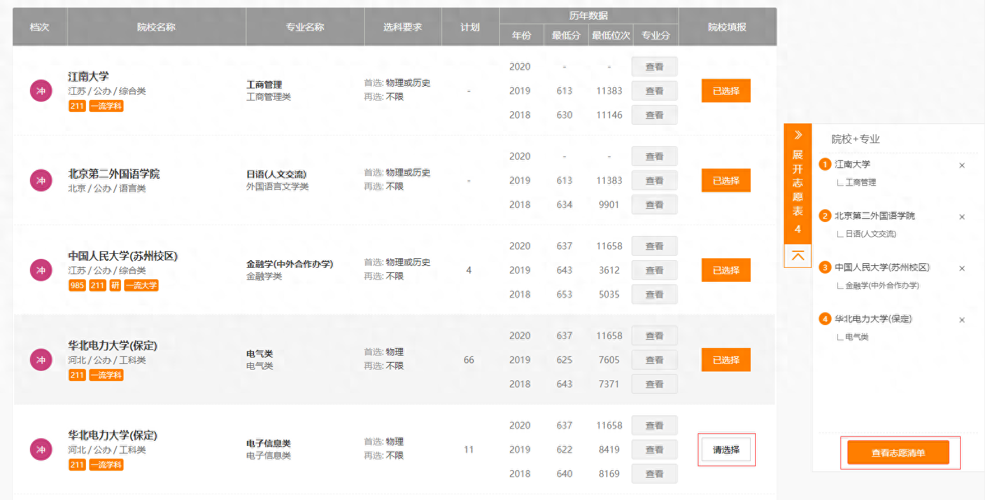Click the 最低位次 column header
The image size is (985, 500).
pyautogui.click(x=611, y=36)
